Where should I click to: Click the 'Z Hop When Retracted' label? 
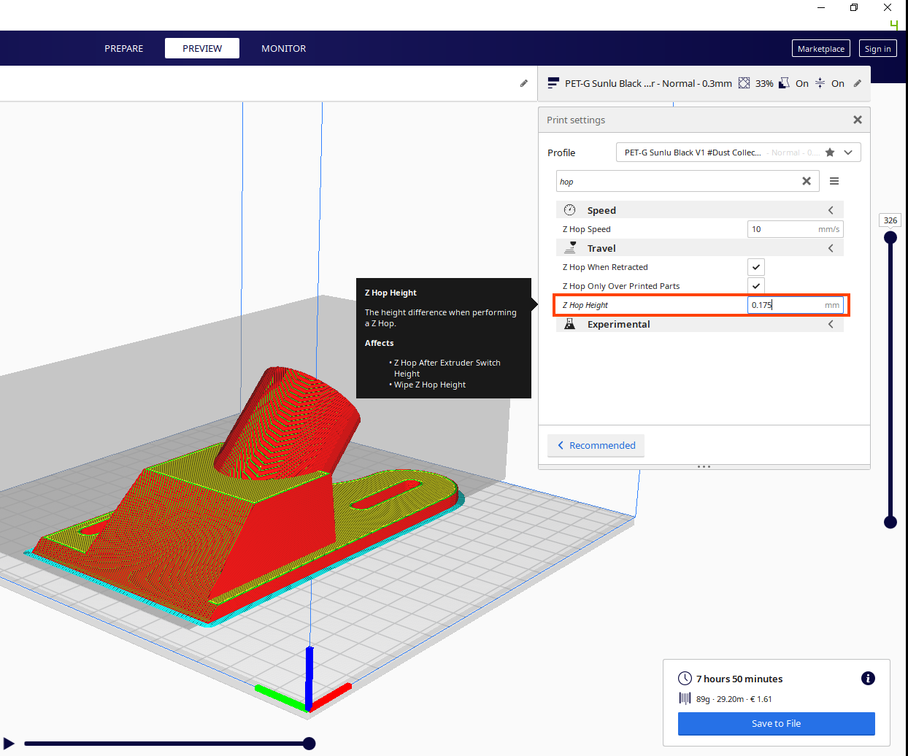click(x=605, y=267)
